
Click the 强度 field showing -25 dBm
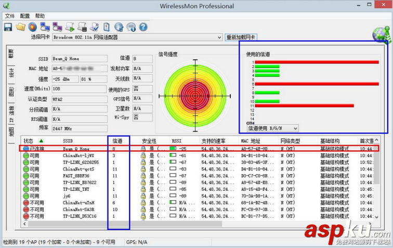click(x=65, y=79)
